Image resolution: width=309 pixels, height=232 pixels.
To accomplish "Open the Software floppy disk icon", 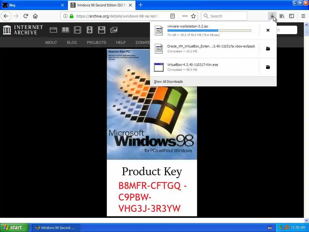I will click(x=102, y=30).
